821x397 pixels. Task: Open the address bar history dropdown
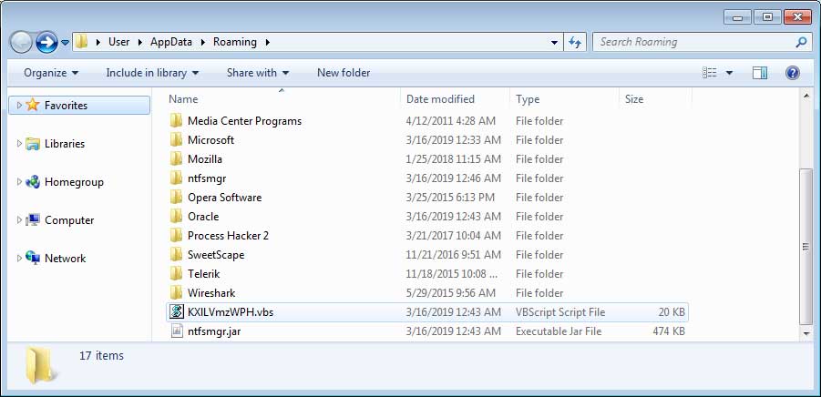pyautogui.click(x=554, y=43)
